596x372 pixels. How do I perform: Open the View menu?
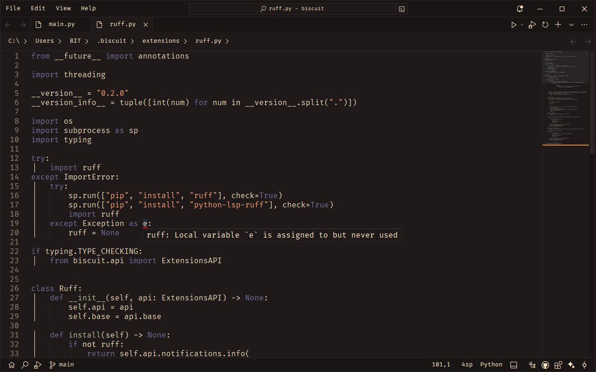point(63,8)
